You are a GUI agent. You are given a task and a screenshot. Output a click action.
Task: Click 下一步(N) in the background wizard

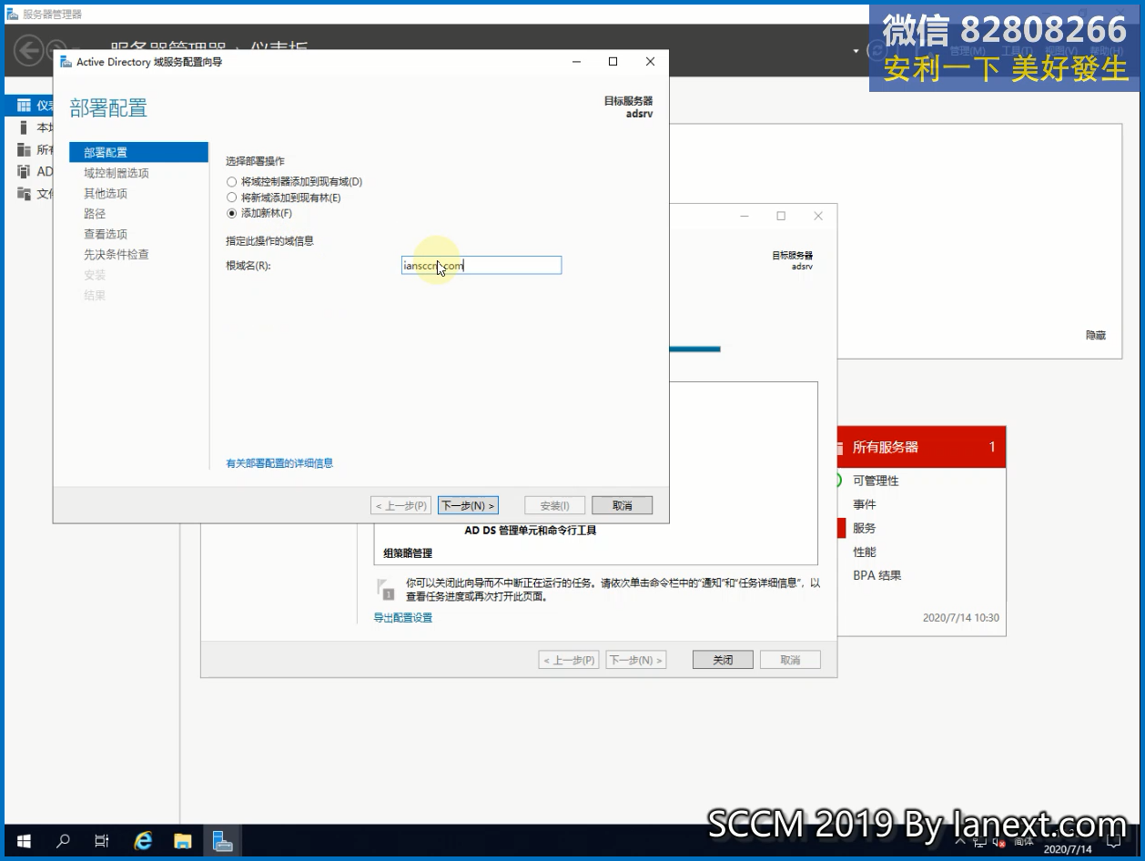tap(635, 660)
